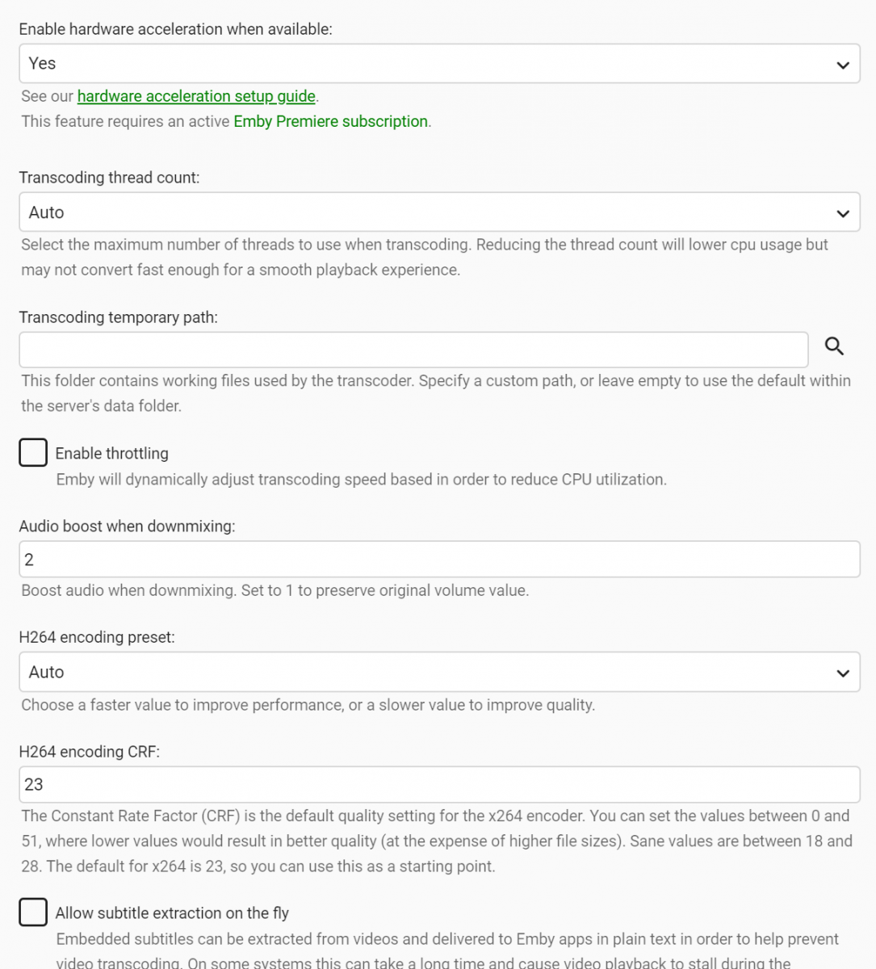This screenshot has height=969, width=876.
Task: Click "Enable hardware acceleration when available:" label
Action: pos(175,29)
